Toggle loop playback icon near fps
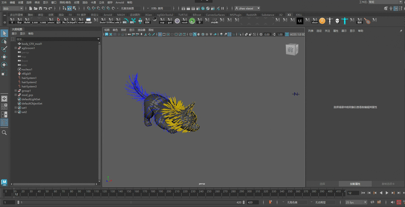This screenshot has width=405, height=207. 373,202
